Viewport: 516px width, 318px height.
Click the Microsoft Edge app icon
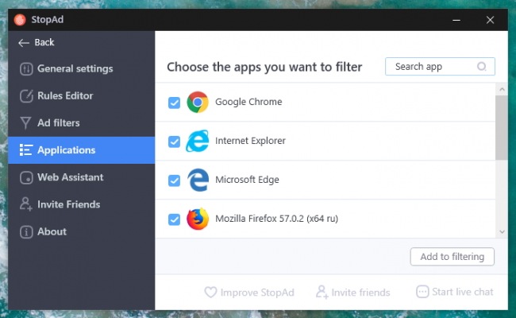click(x=198, y=180)
